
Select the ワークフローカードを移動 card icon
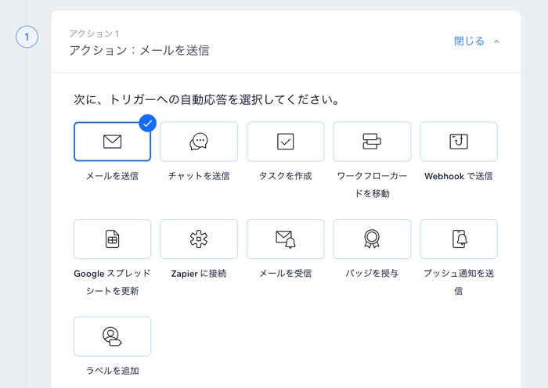tap(372, 142)
